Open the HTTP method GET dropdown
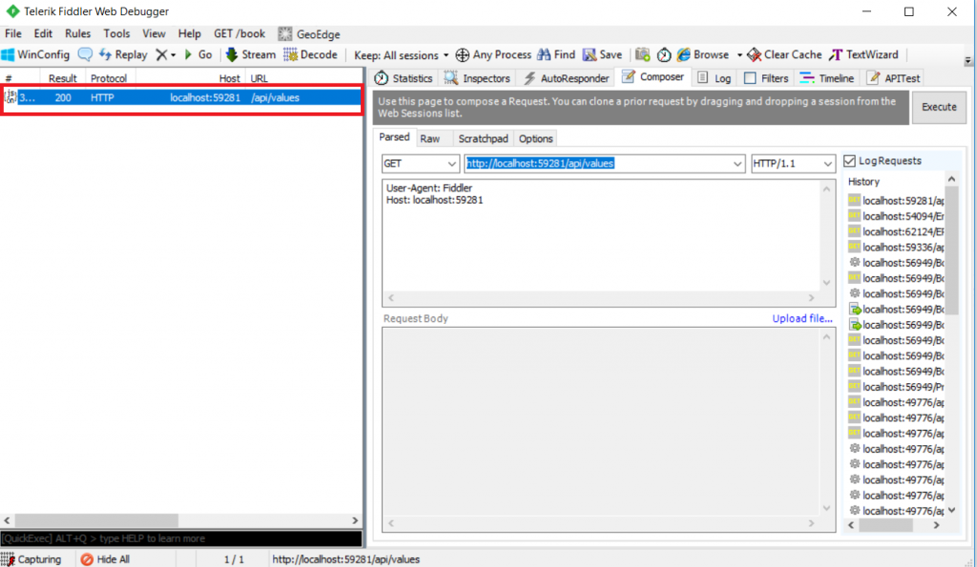Image resolution: width=977 pixels, height=567 pixels. 420,164
